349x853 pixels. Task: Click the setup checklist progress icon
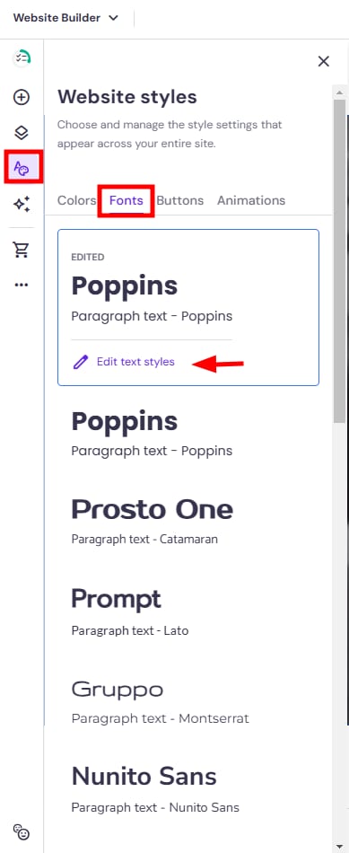(22, 57)
